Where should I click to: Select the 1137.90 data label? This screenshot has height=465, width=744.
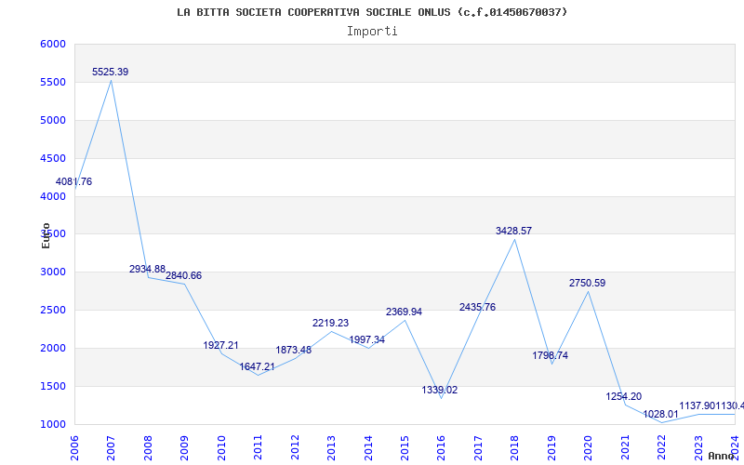697,406
